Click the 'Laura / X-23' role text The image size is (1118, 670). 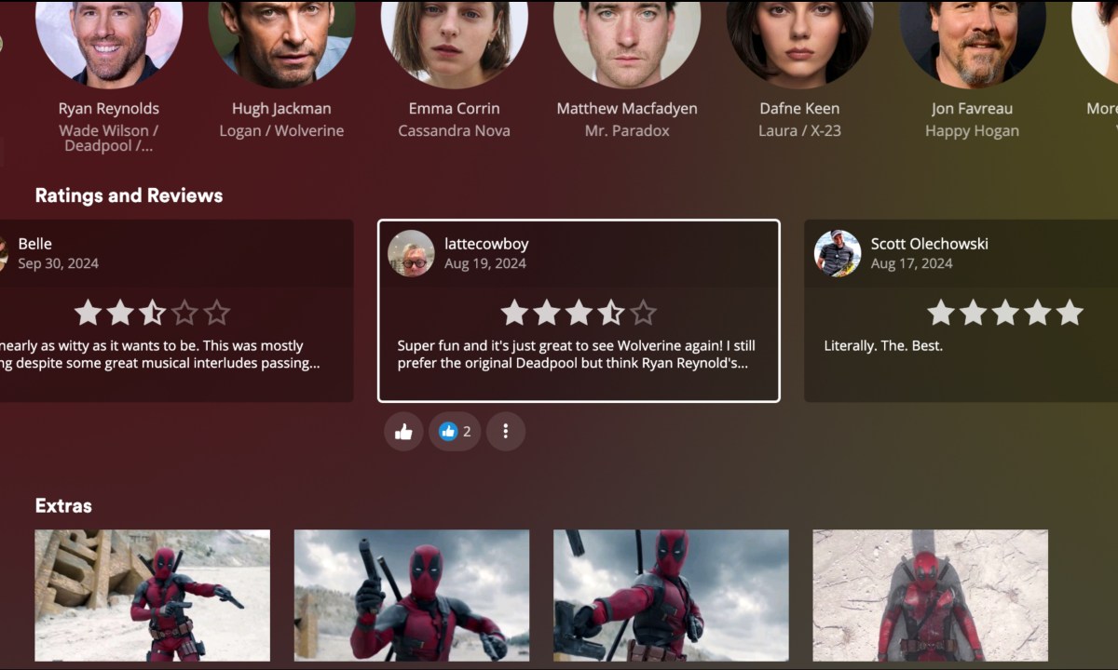[800, 131]
